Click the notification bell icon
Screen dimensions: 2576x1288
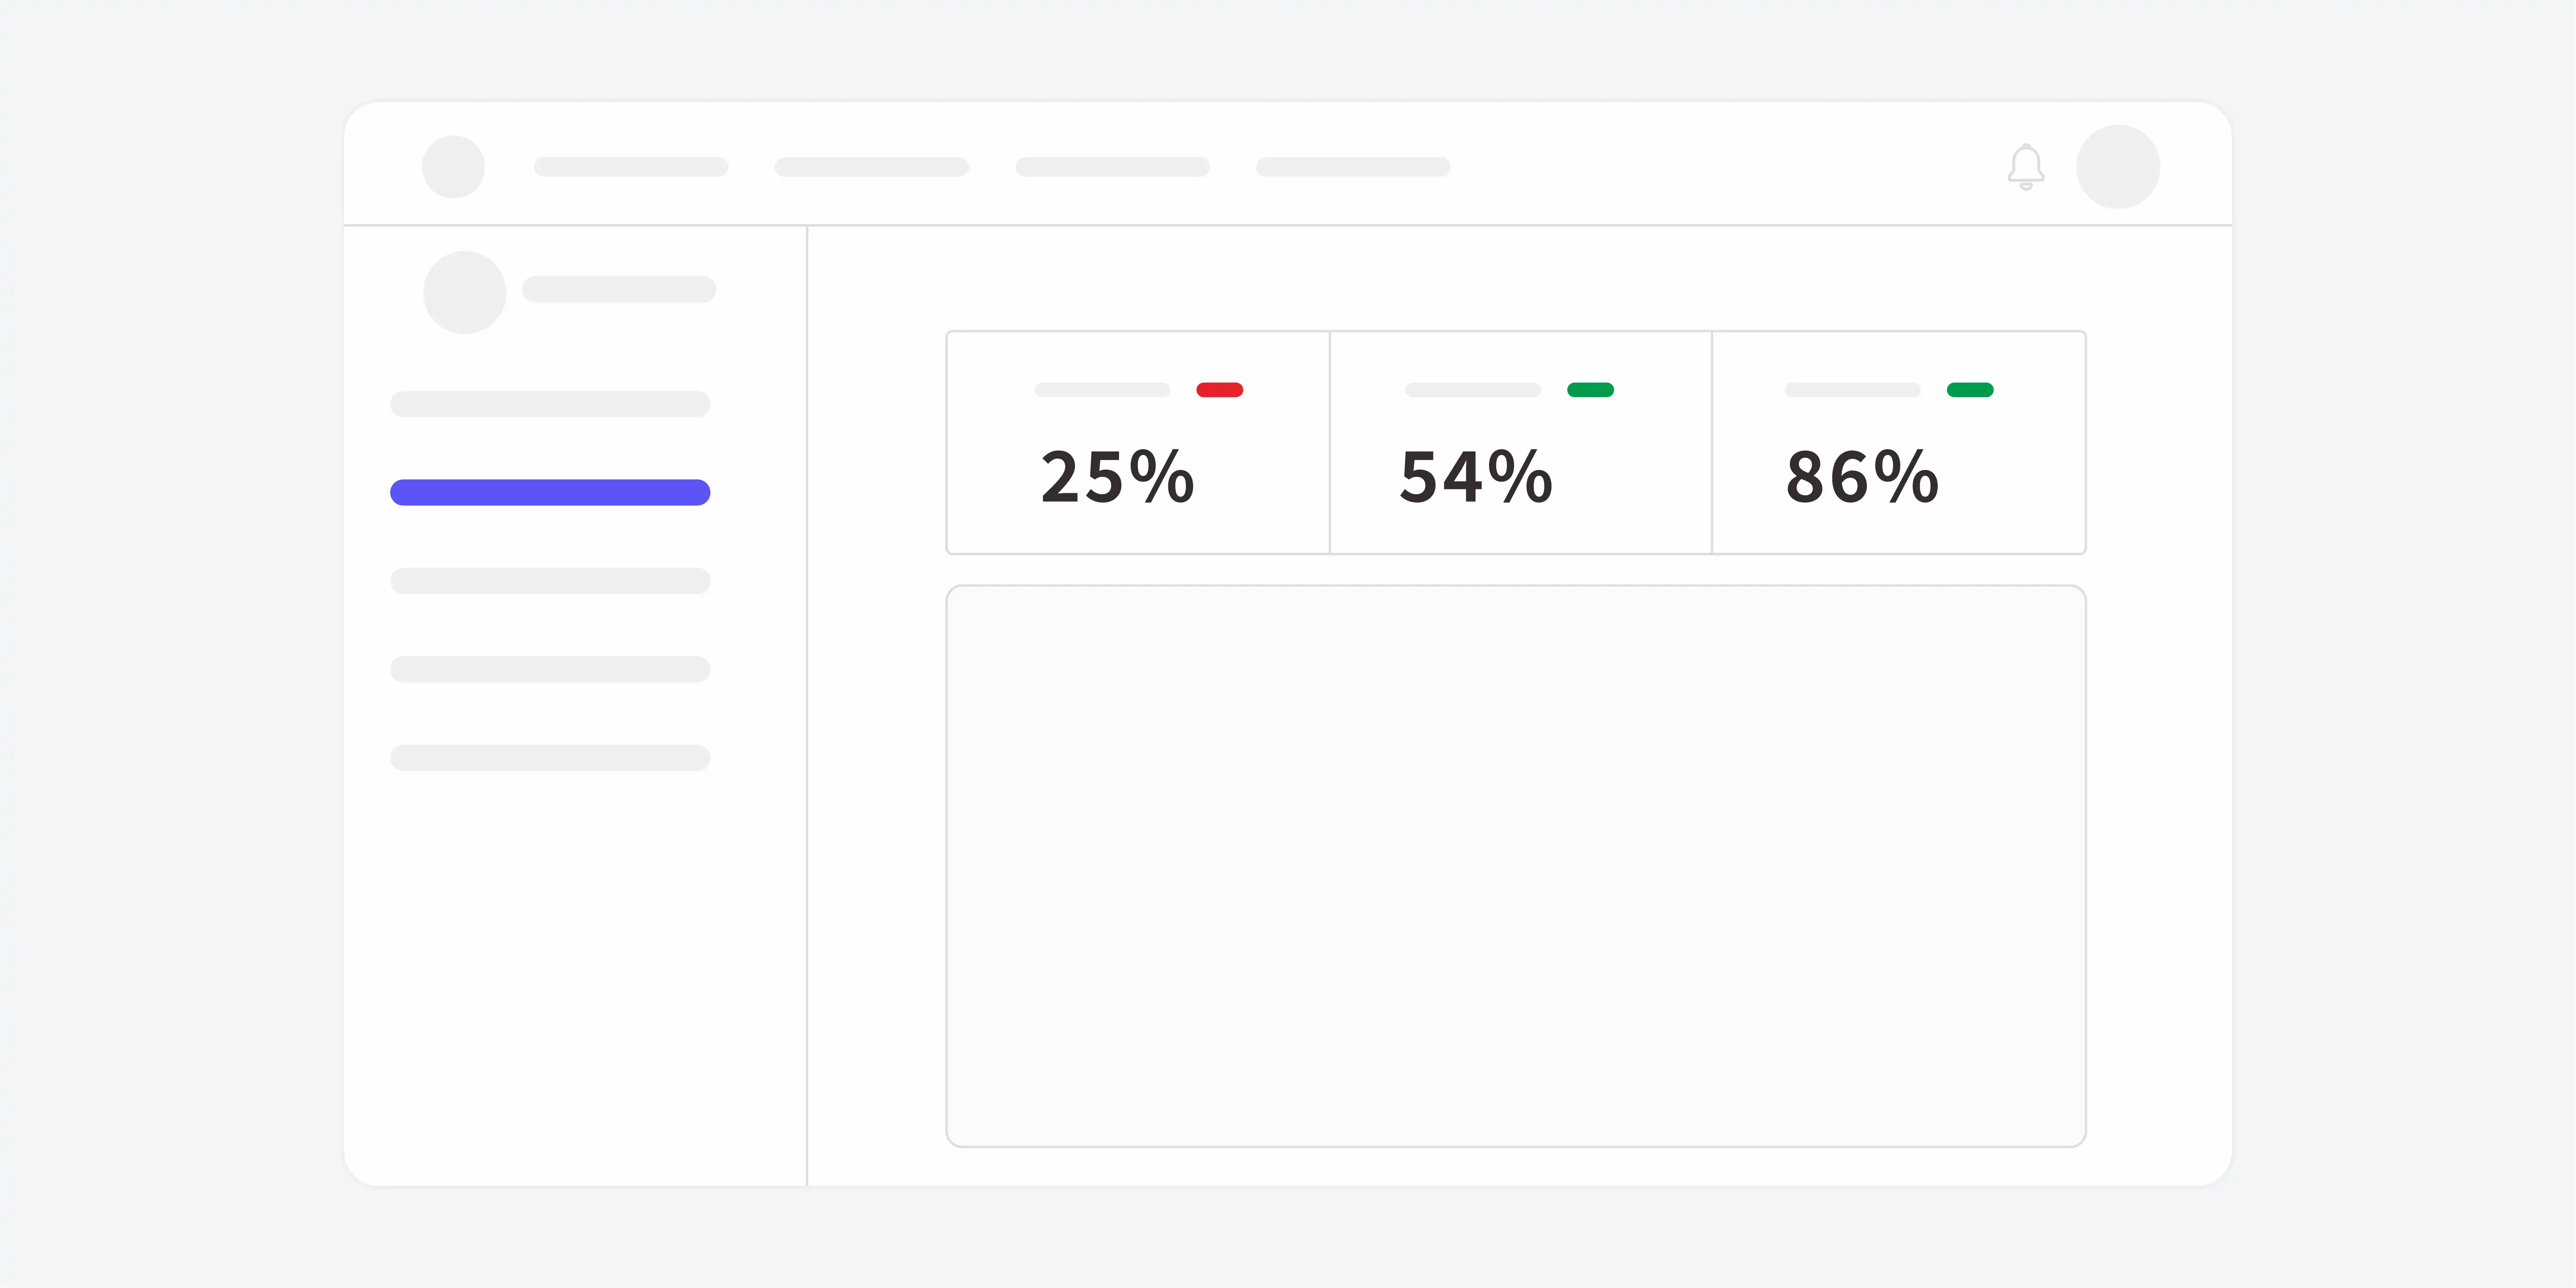[2026, 167]
